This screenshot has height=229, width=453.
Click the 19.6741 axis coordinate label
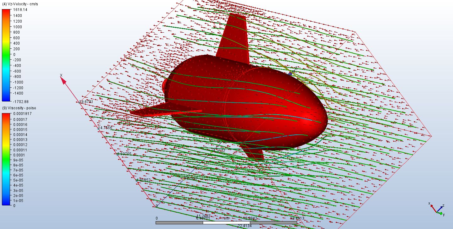coord(86,102)
